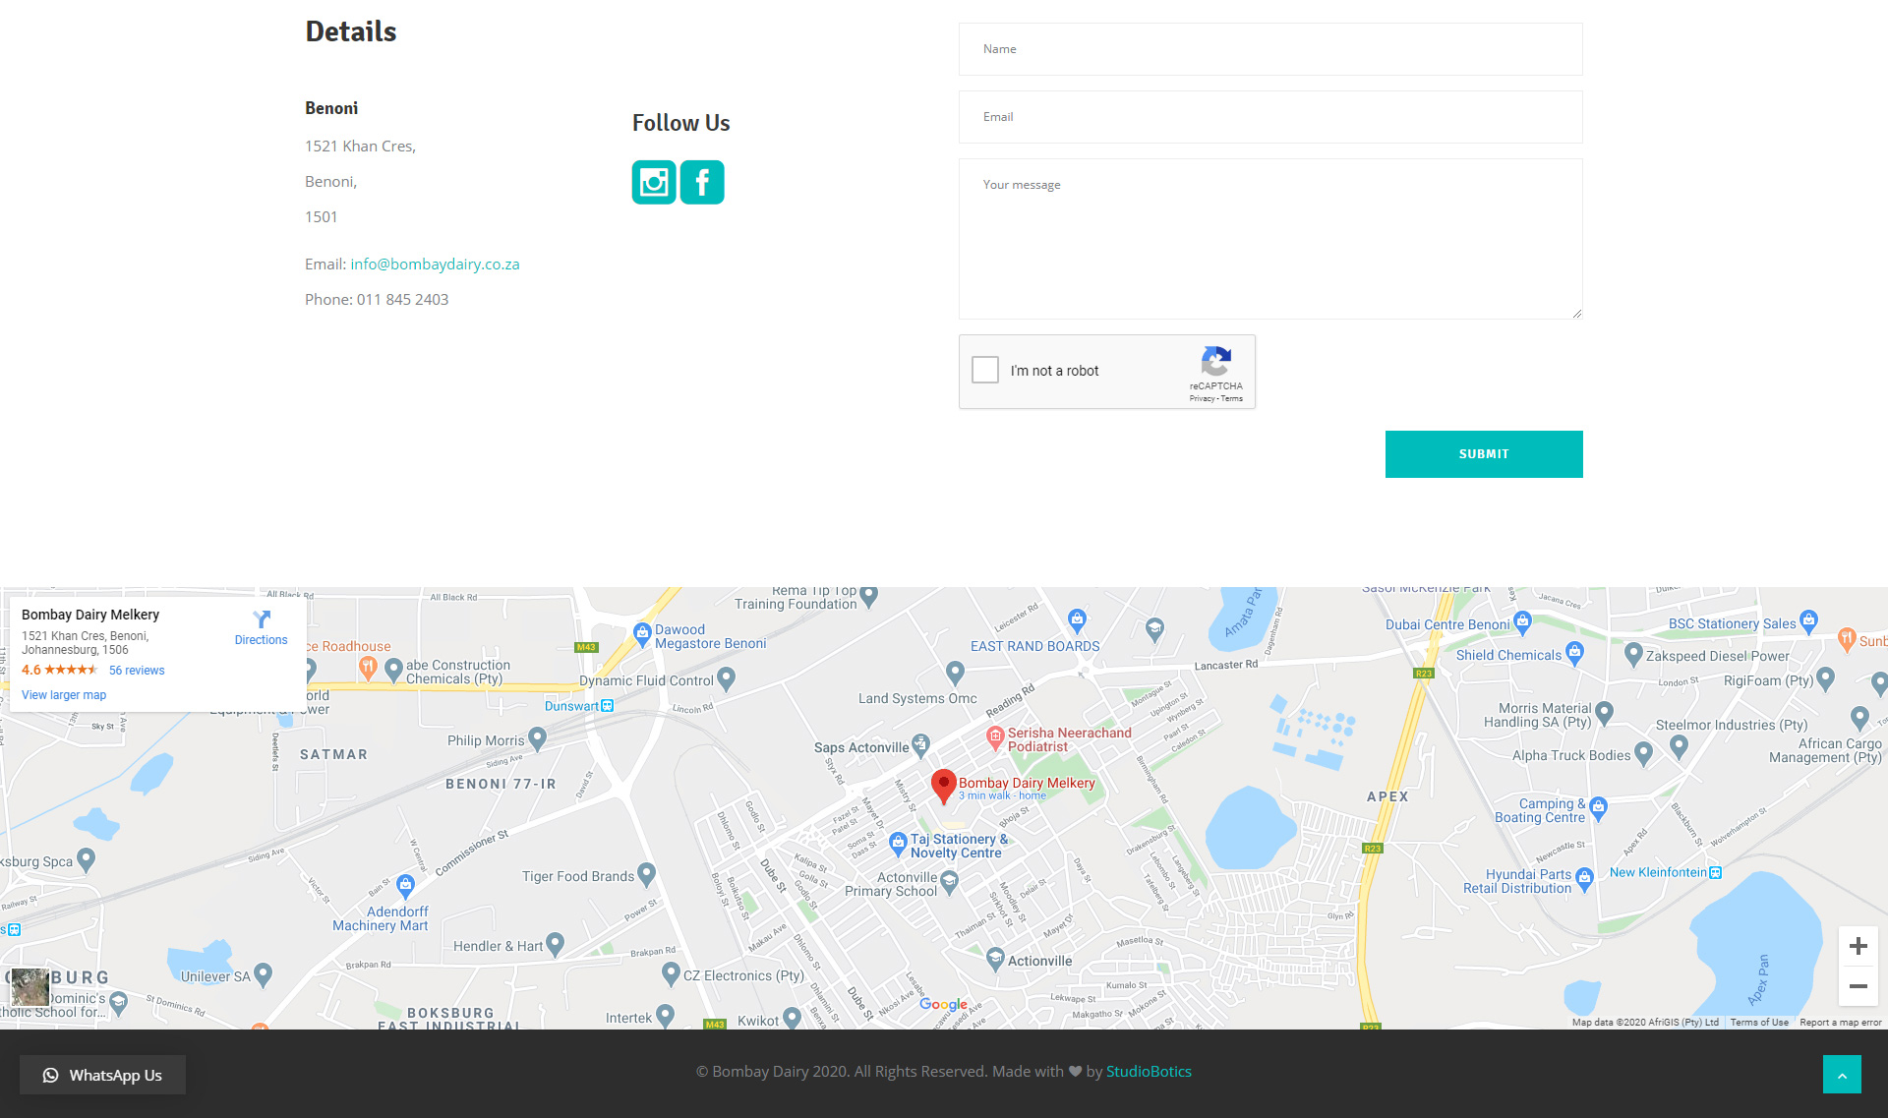
Task: Check the I'm not a robot box
Action: click(985, 370)
